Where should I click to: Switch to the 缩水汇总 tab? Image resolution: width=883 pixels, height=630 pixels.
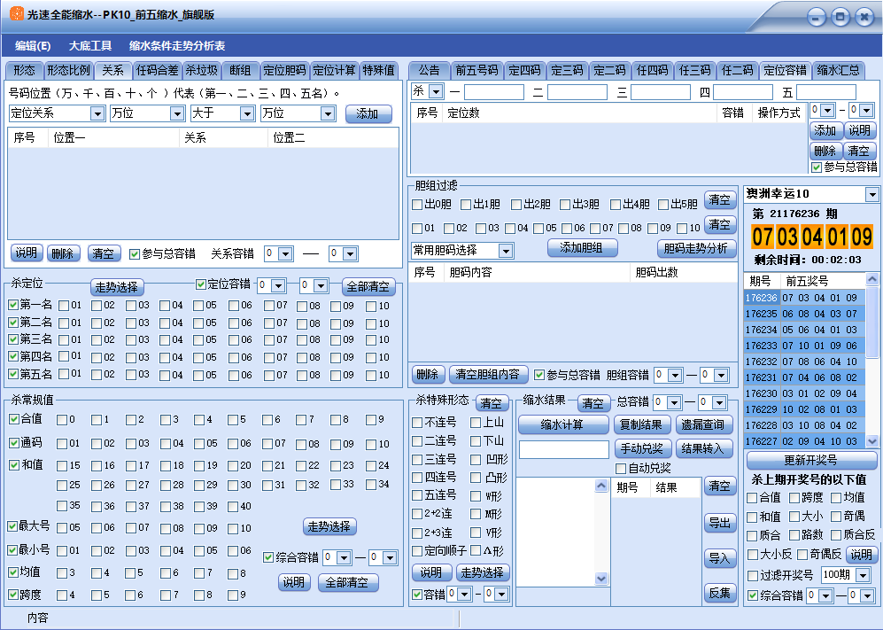(x=837, y=70)
